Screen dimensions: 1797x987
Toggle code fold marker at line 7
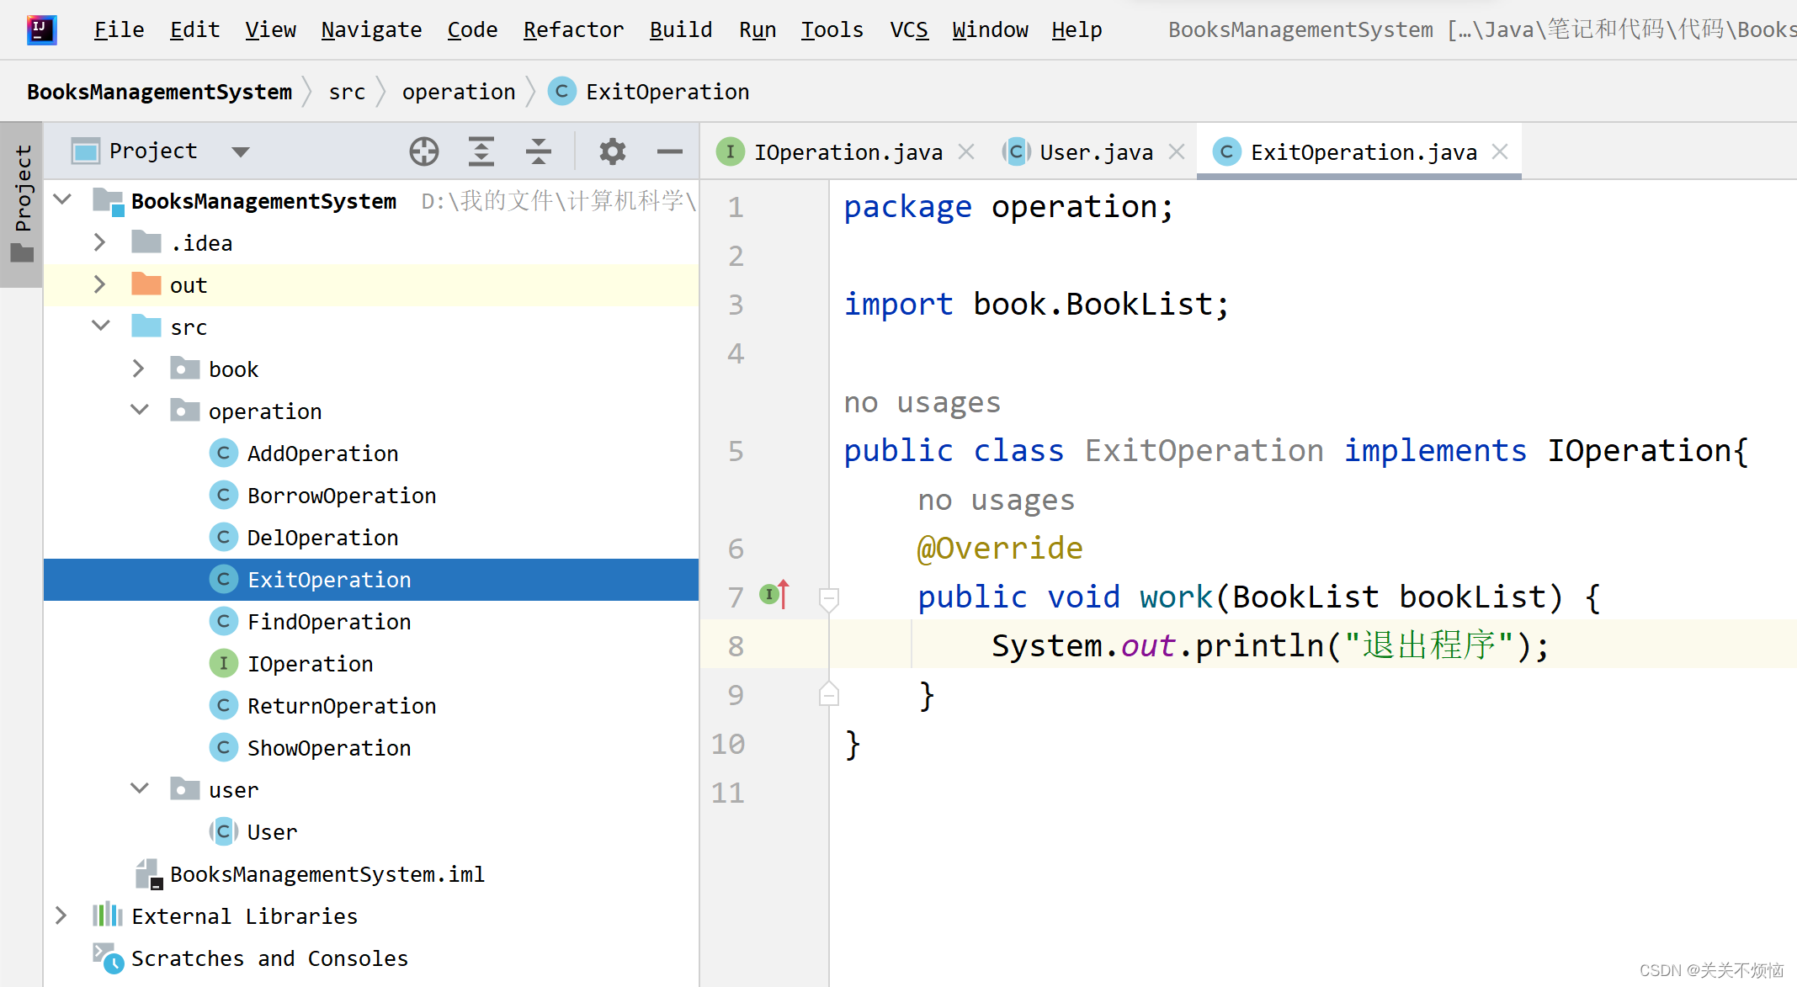tap(828, 598)
